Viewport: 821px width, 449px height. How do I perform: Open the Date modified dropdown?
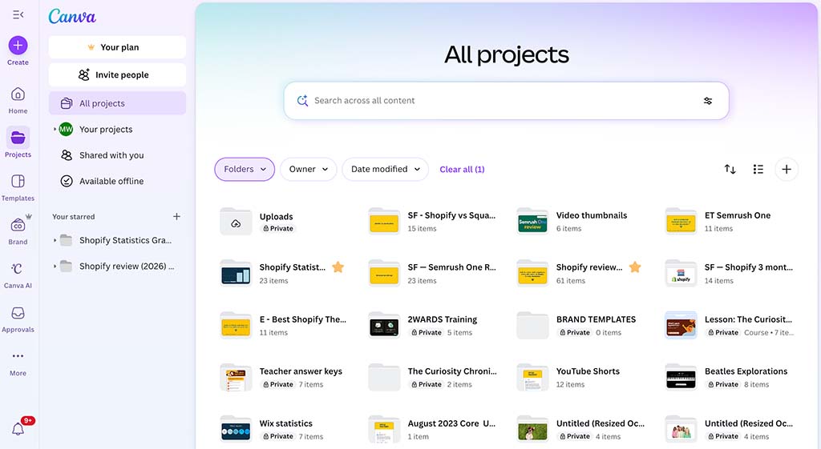click(x=385, y=170)
